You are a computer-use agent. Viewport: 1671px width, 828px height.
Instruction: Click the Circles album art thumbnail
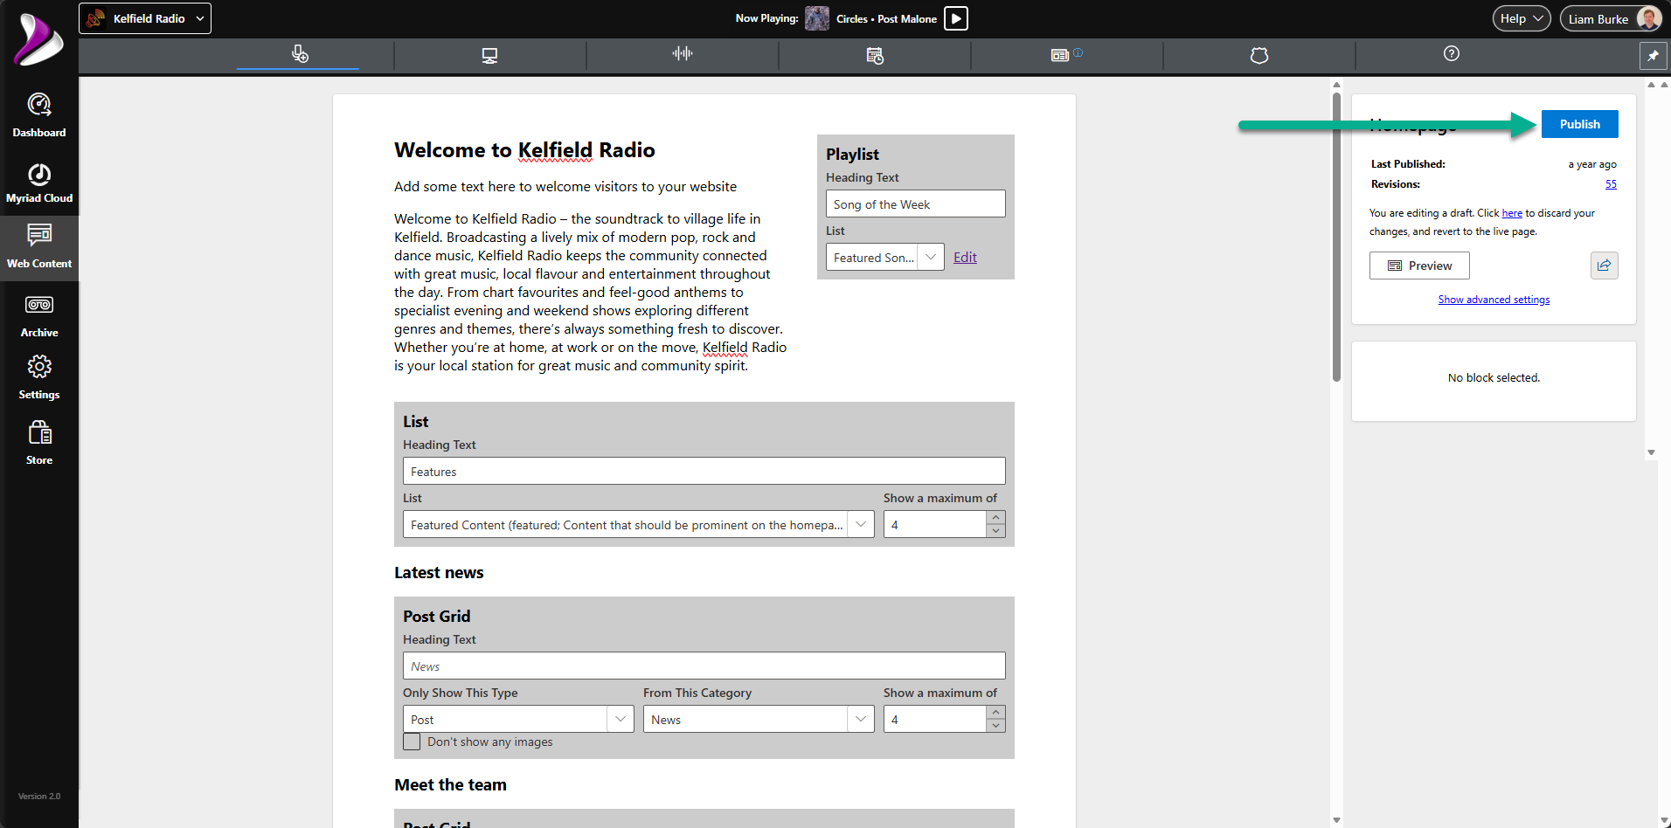tap(817, 18)
